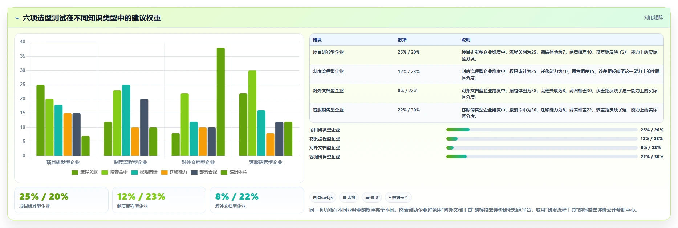Hide the 权限审计 series via legend
The width and height of the screenshot is (678, 228).
click(144, 172)
